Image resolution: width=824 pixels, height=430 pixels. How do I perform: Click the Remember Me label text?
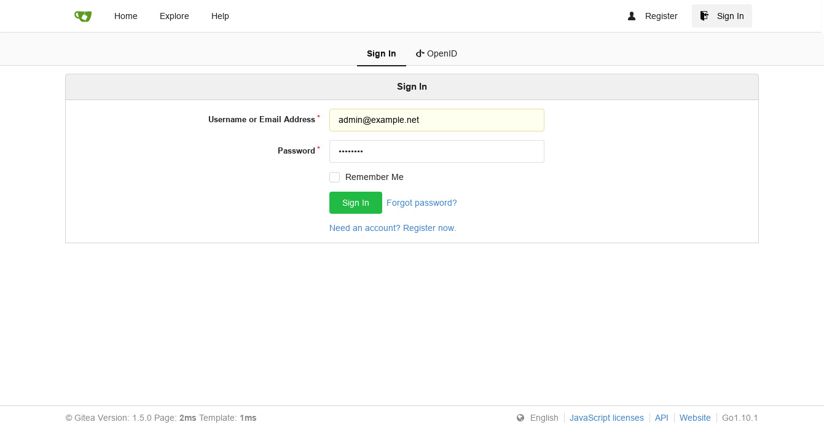(x=374, y=177)
